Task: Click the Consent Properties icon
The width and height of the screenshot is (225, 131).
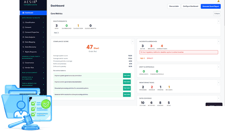Action: click(23, 32)
